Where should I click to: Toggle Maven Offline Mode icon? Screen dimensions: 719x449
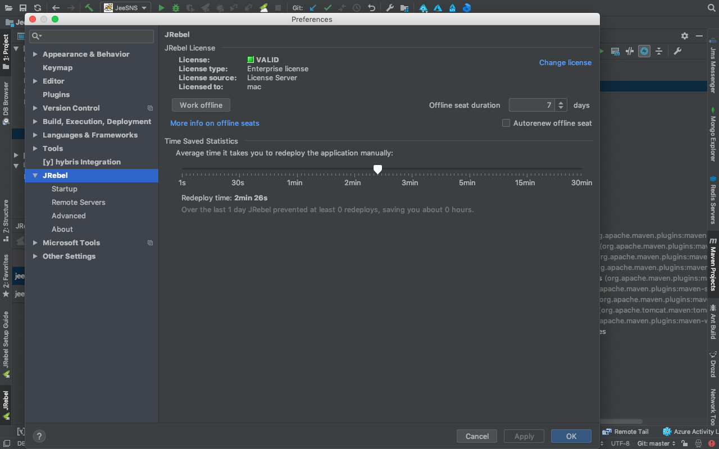(x=630, y=51)
